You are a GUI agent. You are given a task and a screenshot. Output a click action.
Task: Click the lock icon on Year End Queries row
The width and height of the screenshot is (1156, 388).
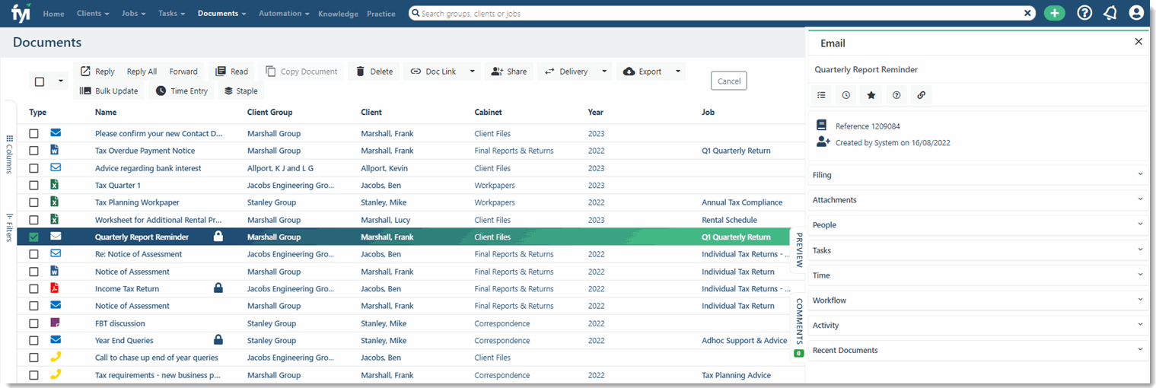tap(218, 340)
